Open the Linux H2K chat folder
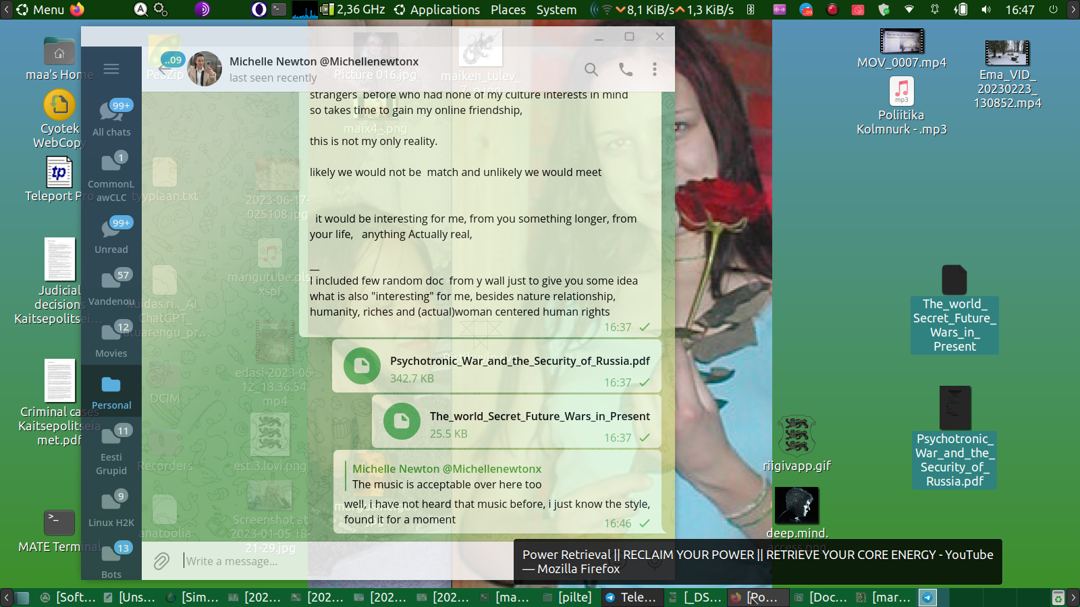The height and width of the screenshot is (607, 1080). pyautogui.click(x=111, y=508)
